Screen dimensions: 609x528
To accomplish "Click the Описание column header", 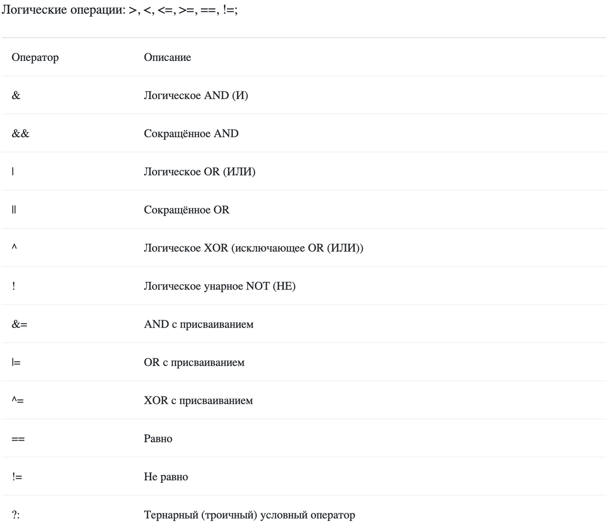I will [167, 57].
